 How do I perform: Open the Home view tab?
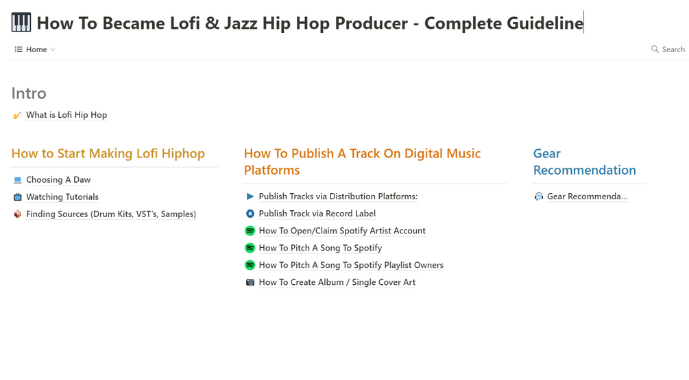tap(36, 49)
